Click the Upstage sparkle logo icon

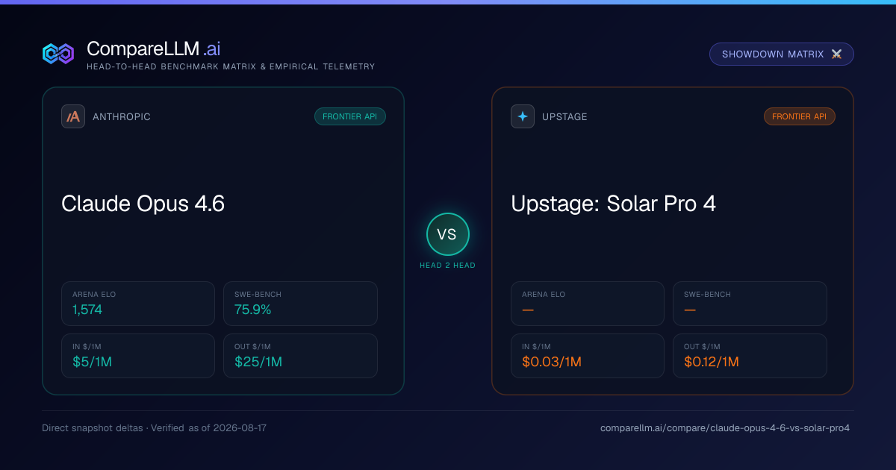coord(523,116)
